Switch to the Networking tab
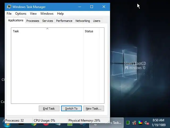Image resolution: width=170 pixels, height=128 pixels. (x=83, y=21)
